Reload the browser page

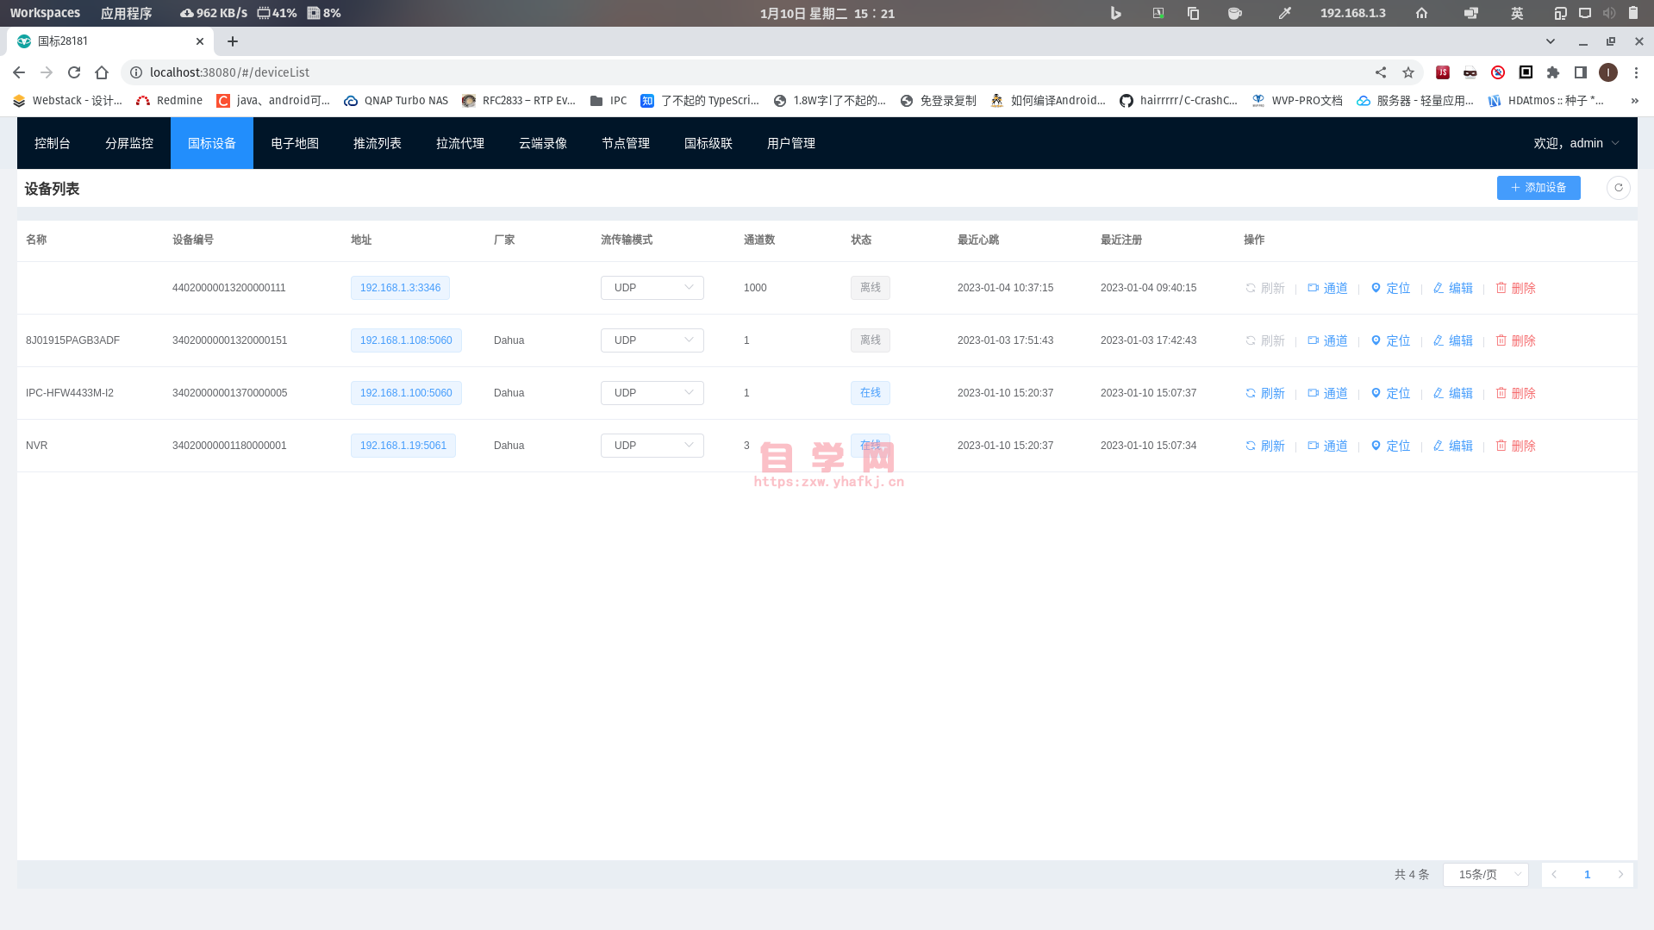(74, 72)
